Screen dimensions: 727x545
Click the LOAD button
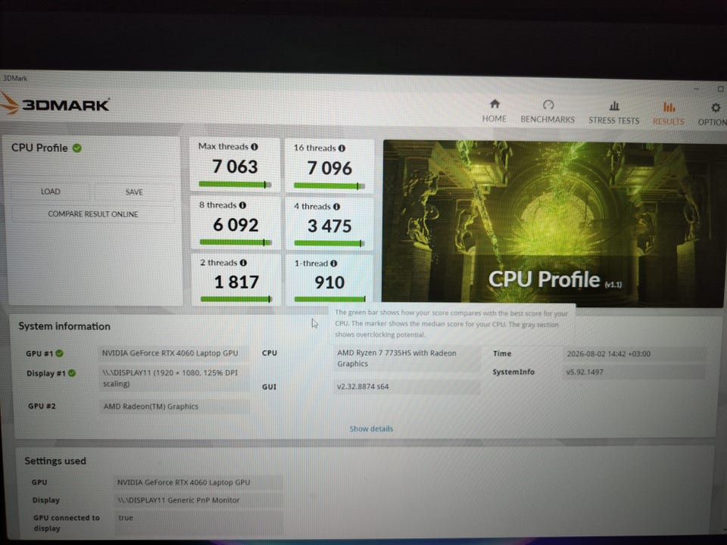tap(51, 192)
